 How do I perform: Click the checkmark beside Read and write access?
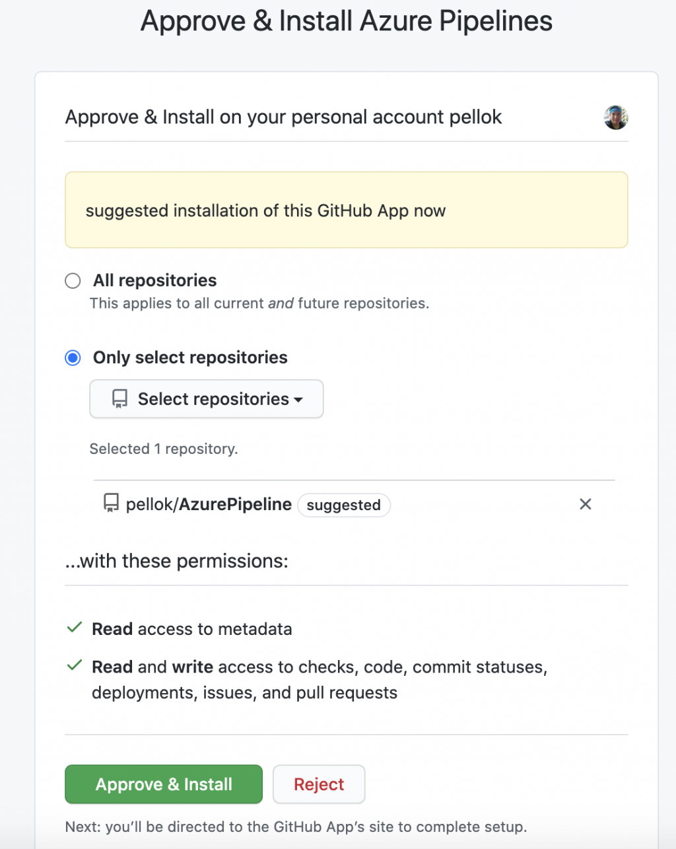[x=75, y=665]
